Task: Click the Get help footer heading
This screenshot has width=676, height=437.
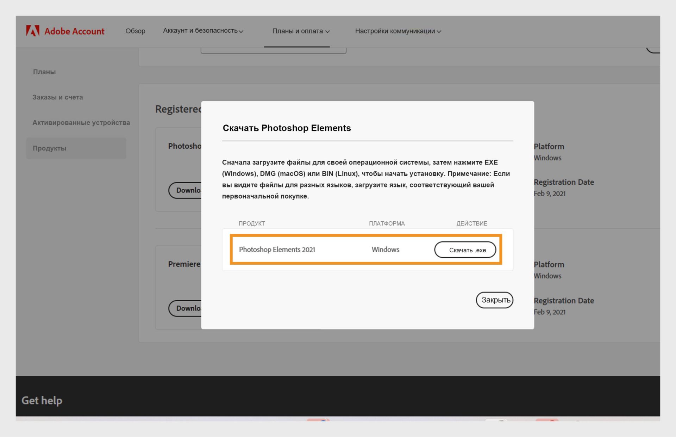Action: click(42, 400)
